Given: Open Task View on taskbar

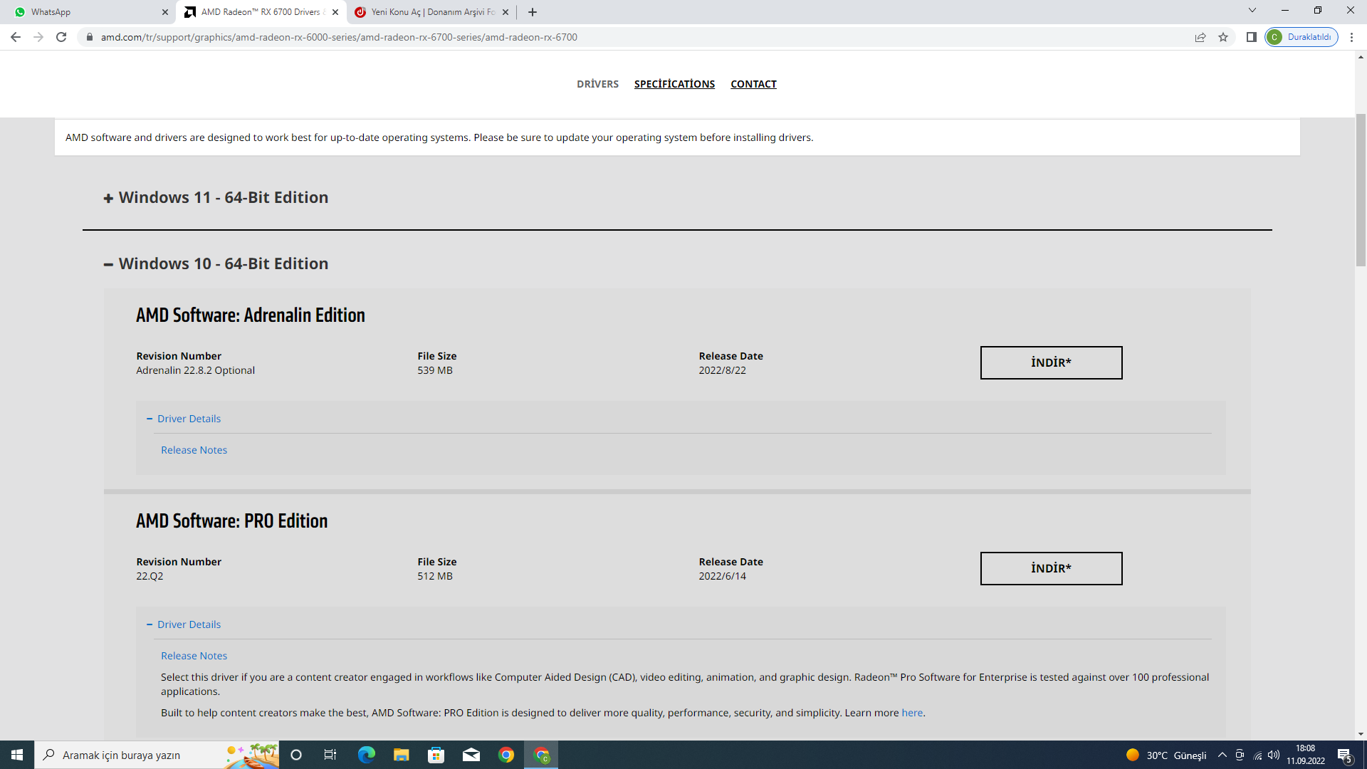Looking at the screenshot, I should tap(330, 755).
